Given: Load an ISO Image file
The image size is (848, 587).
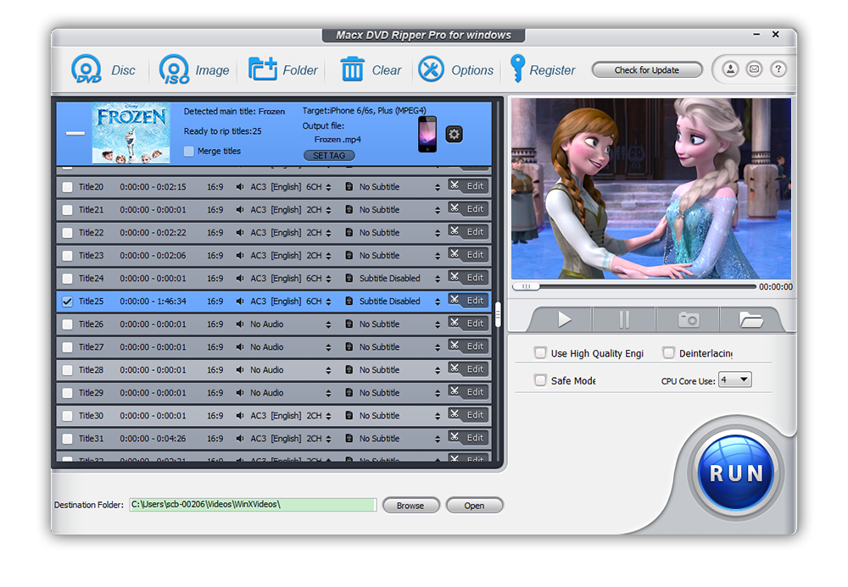Looking at the screenshot, I should [x=193, y=69].
